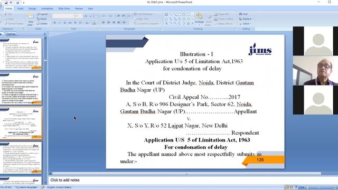Click the Shape Outline button

point(224,19)
